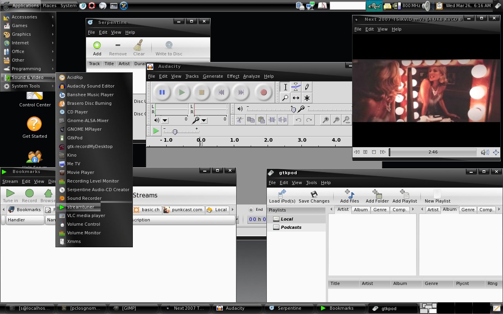Click the Movie Player seek bar
503x314 pixels.
(x=433, y=152)
